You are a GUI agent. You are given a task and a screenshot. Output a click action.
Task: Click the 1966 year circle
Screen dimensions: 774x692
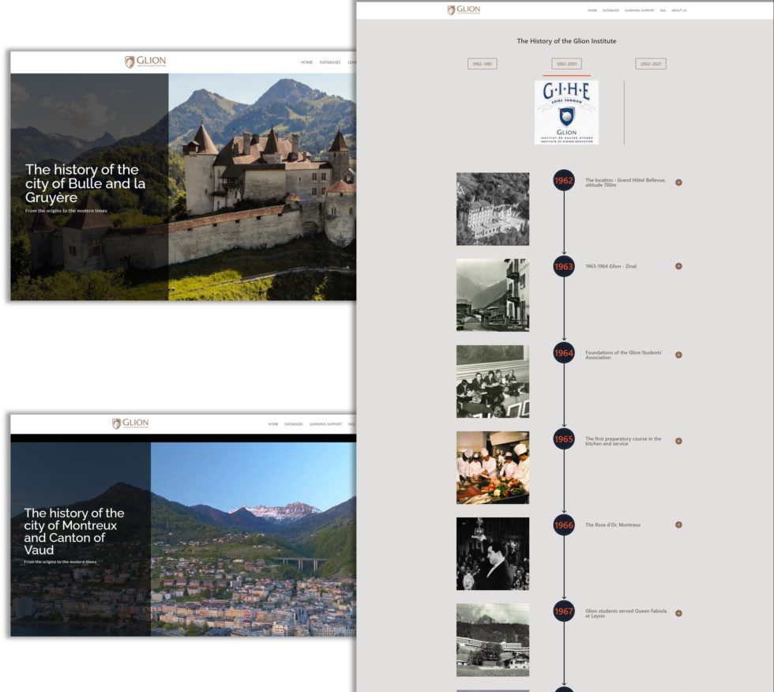[562, 524]
